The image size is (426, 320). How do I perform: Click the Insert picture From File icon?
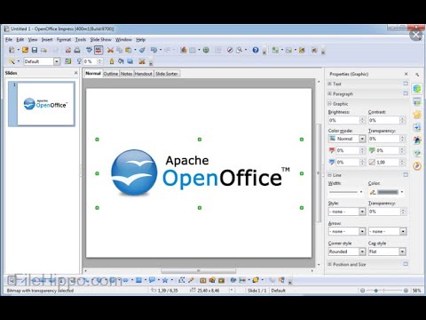(212, 280)
